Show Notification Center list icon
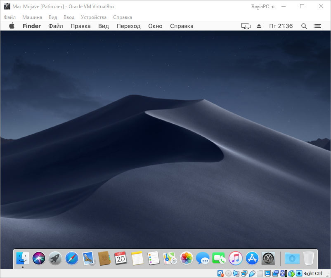The width and height of the screenshot is (331, 278). click(x=317, y=26)
